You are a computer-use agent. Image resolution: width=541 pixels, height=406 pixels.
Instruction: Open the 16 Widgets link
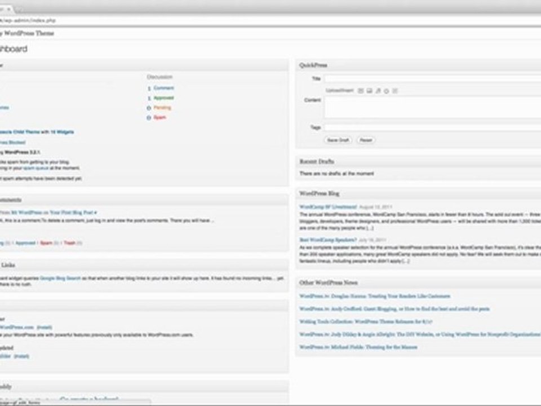(x=62, y=132)
